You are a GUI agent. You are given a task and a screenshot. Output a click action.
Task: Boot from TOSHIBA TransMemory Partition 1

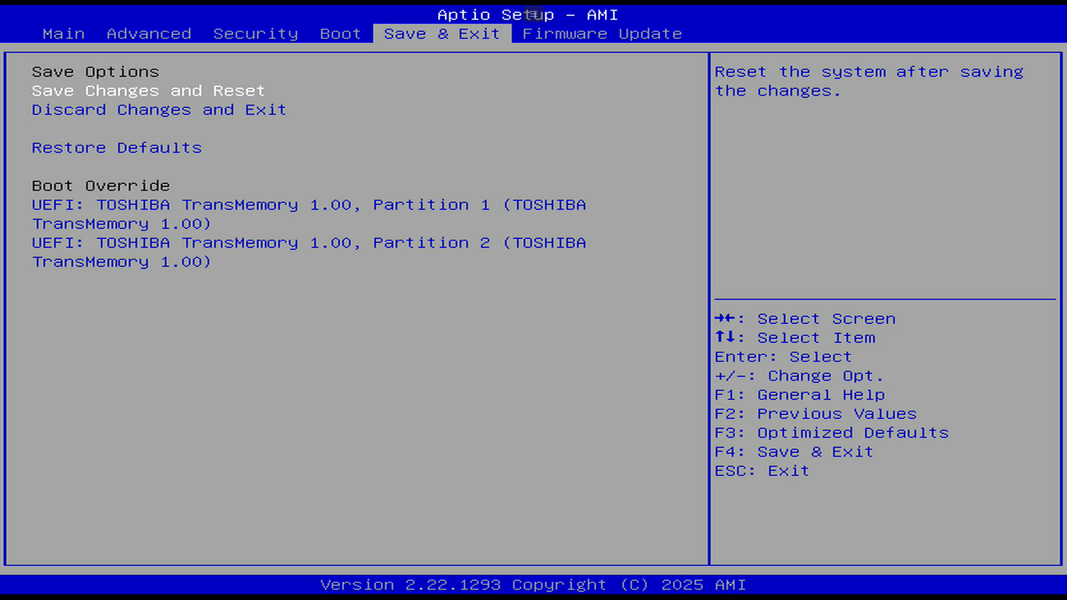(x=308, y=205)
